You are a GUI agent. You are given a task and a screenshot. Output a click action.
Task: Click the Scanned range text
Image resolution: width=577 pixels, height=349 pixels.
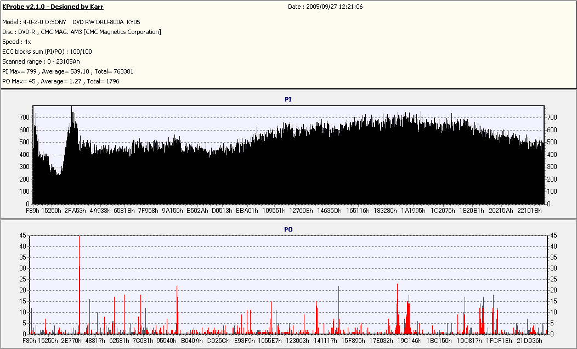pyautogui.click(x=41, y=61)
